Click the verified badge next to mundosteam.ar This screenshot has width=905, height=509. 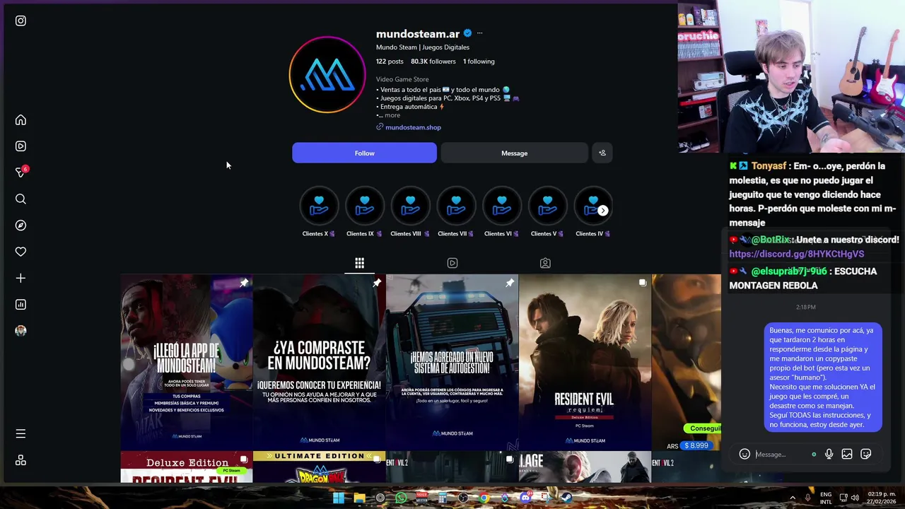point(467,33)
